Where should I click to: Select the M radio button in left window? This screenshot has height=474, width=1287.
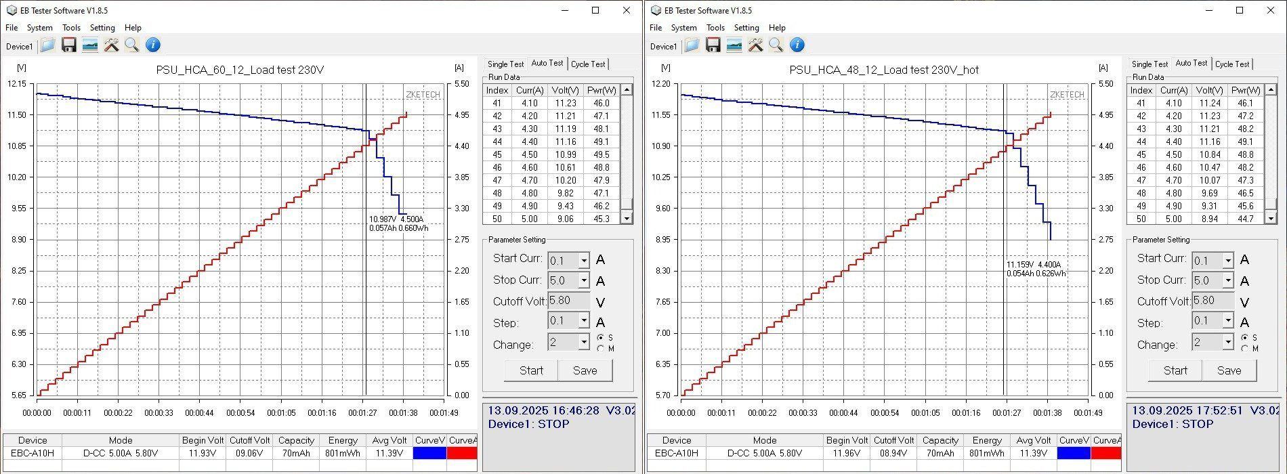[x=600, y=349]
